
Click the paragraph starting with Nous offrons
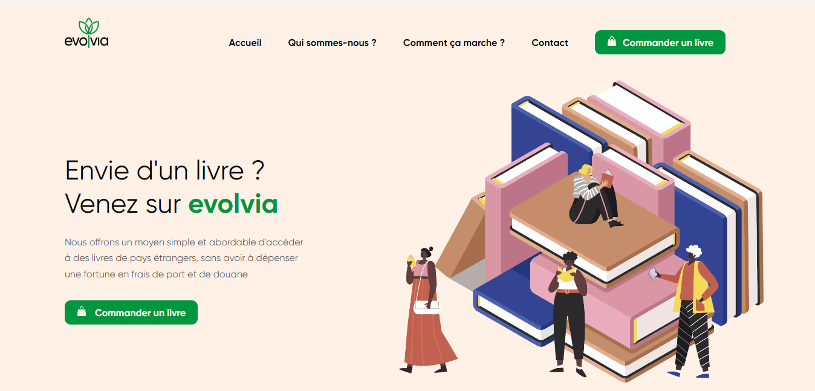pos(184,258)
